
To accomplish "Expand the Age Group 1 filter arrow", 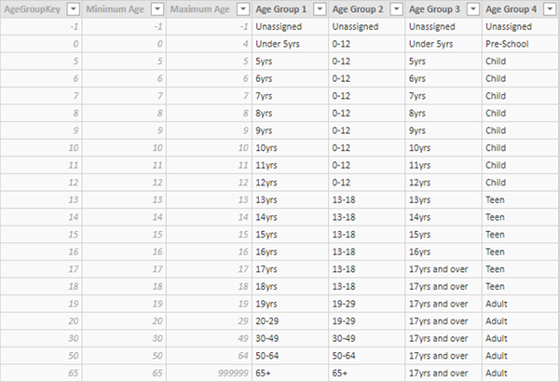I will tap(319, 9).
